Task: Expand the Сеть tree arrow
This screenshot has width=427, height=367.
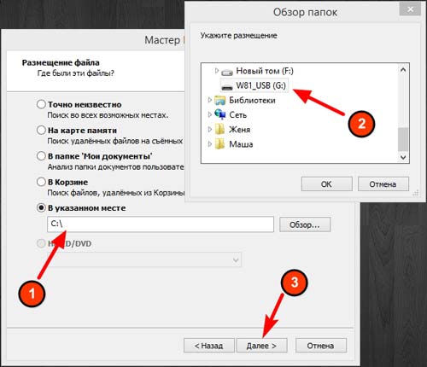Action: [210, 114]
